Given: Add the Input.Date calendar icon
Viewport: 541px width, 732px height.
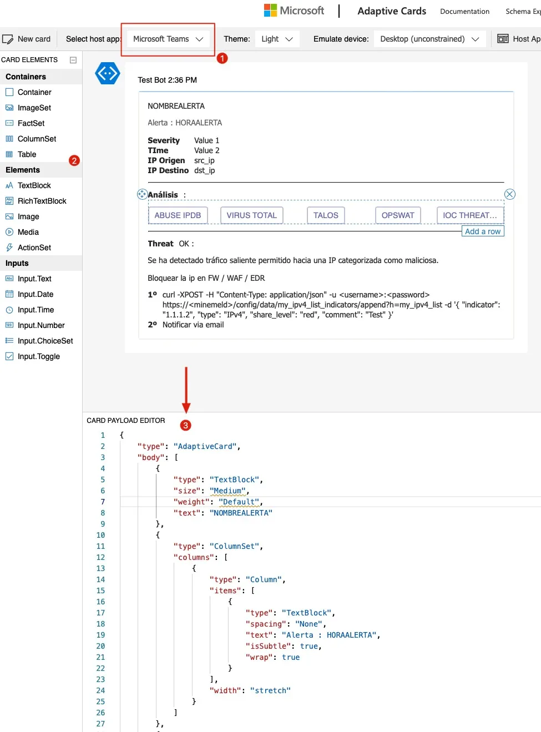Looking at the screenshot, I should [x=9, y=294].
